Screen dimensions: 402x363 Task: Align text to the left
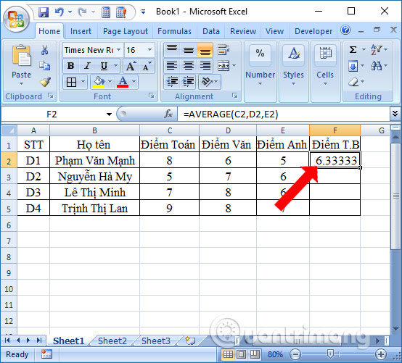tap(172, 66)
